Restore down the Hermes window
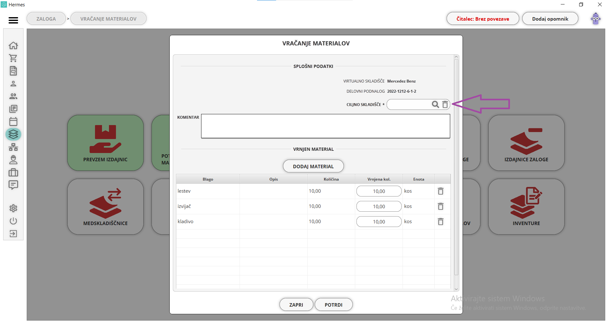The width and height of the screenshot is (610, 326). point(581,4)
